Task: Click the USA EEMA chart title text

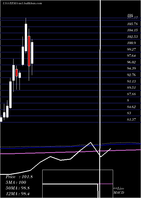Action: tap(22, 3)
